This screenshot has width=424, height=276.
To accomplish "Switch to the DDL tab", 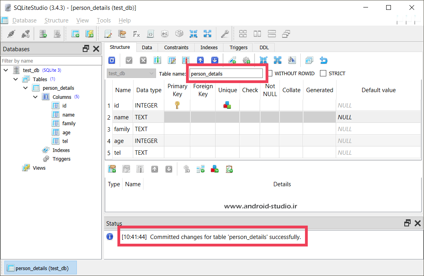I will click(264, 48).
